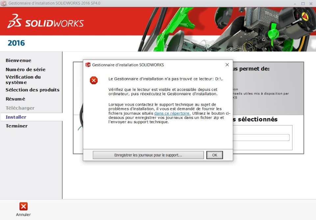The height and width of the screenshot is (220, 316).
Task: Maximize the installation manager window
Action: (x=303, y=4)
